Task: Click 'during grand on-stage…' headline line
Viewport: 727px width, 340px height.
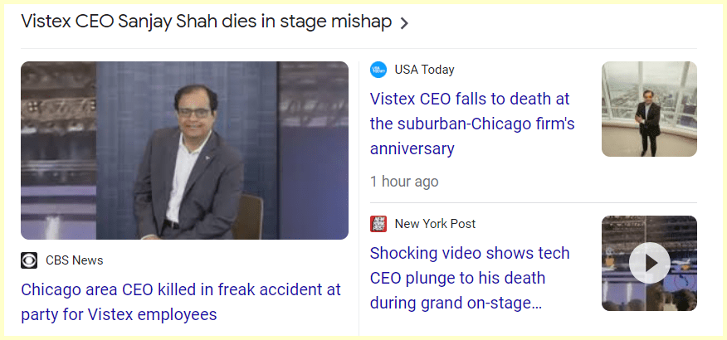Action: click(x=456, y=304)
